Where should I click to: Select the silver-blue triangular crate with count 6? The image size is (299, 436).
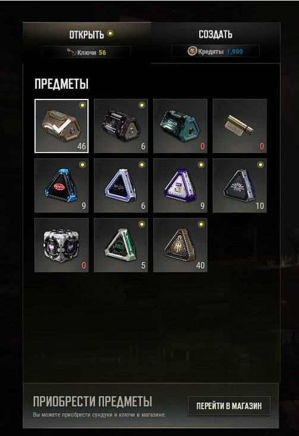click(x=121, y=185)
